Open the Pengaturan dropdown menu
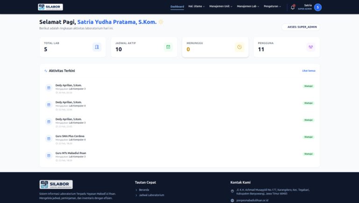This screenshot has height=203, width=359. (x=273, y=7)
